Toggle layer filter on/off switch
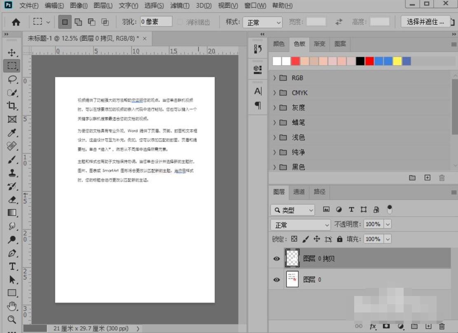This screenshot has height=333, width=458. click(389, 209)
